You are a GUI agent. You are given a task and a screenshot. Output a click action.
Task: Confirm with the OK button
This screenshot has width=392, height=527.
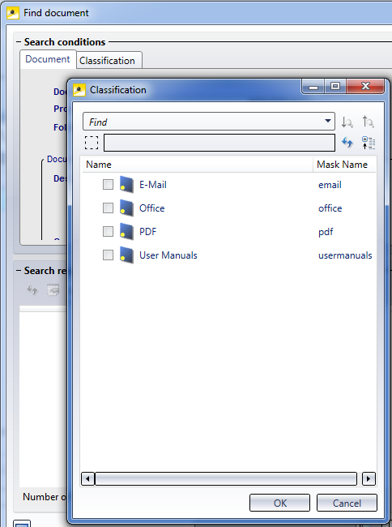pyautogui.click(x=280, y=503)
